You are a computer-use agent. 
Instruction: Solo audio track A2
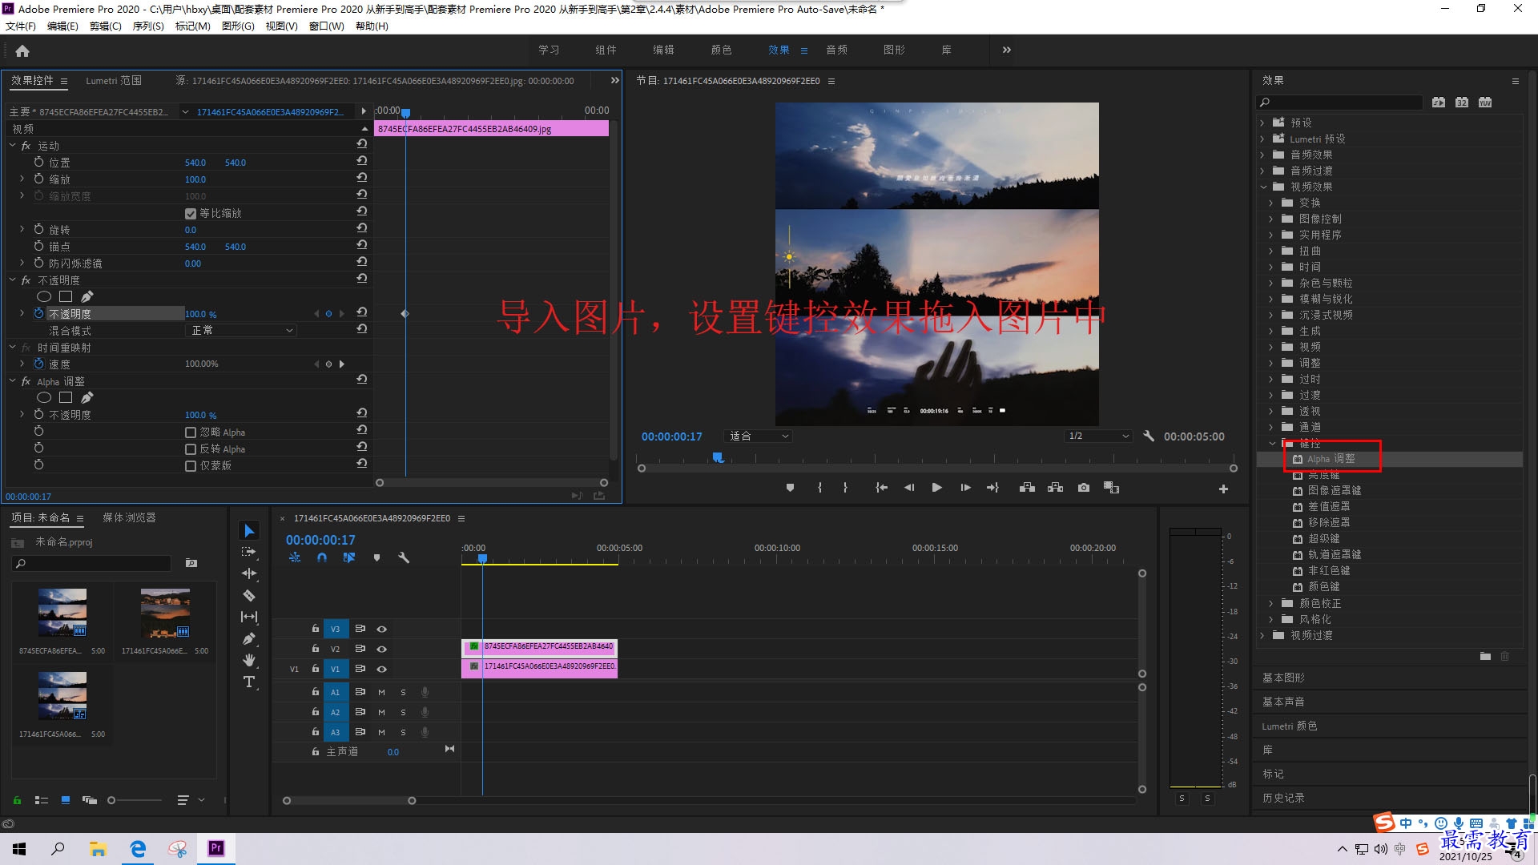[x=403, y=712]
